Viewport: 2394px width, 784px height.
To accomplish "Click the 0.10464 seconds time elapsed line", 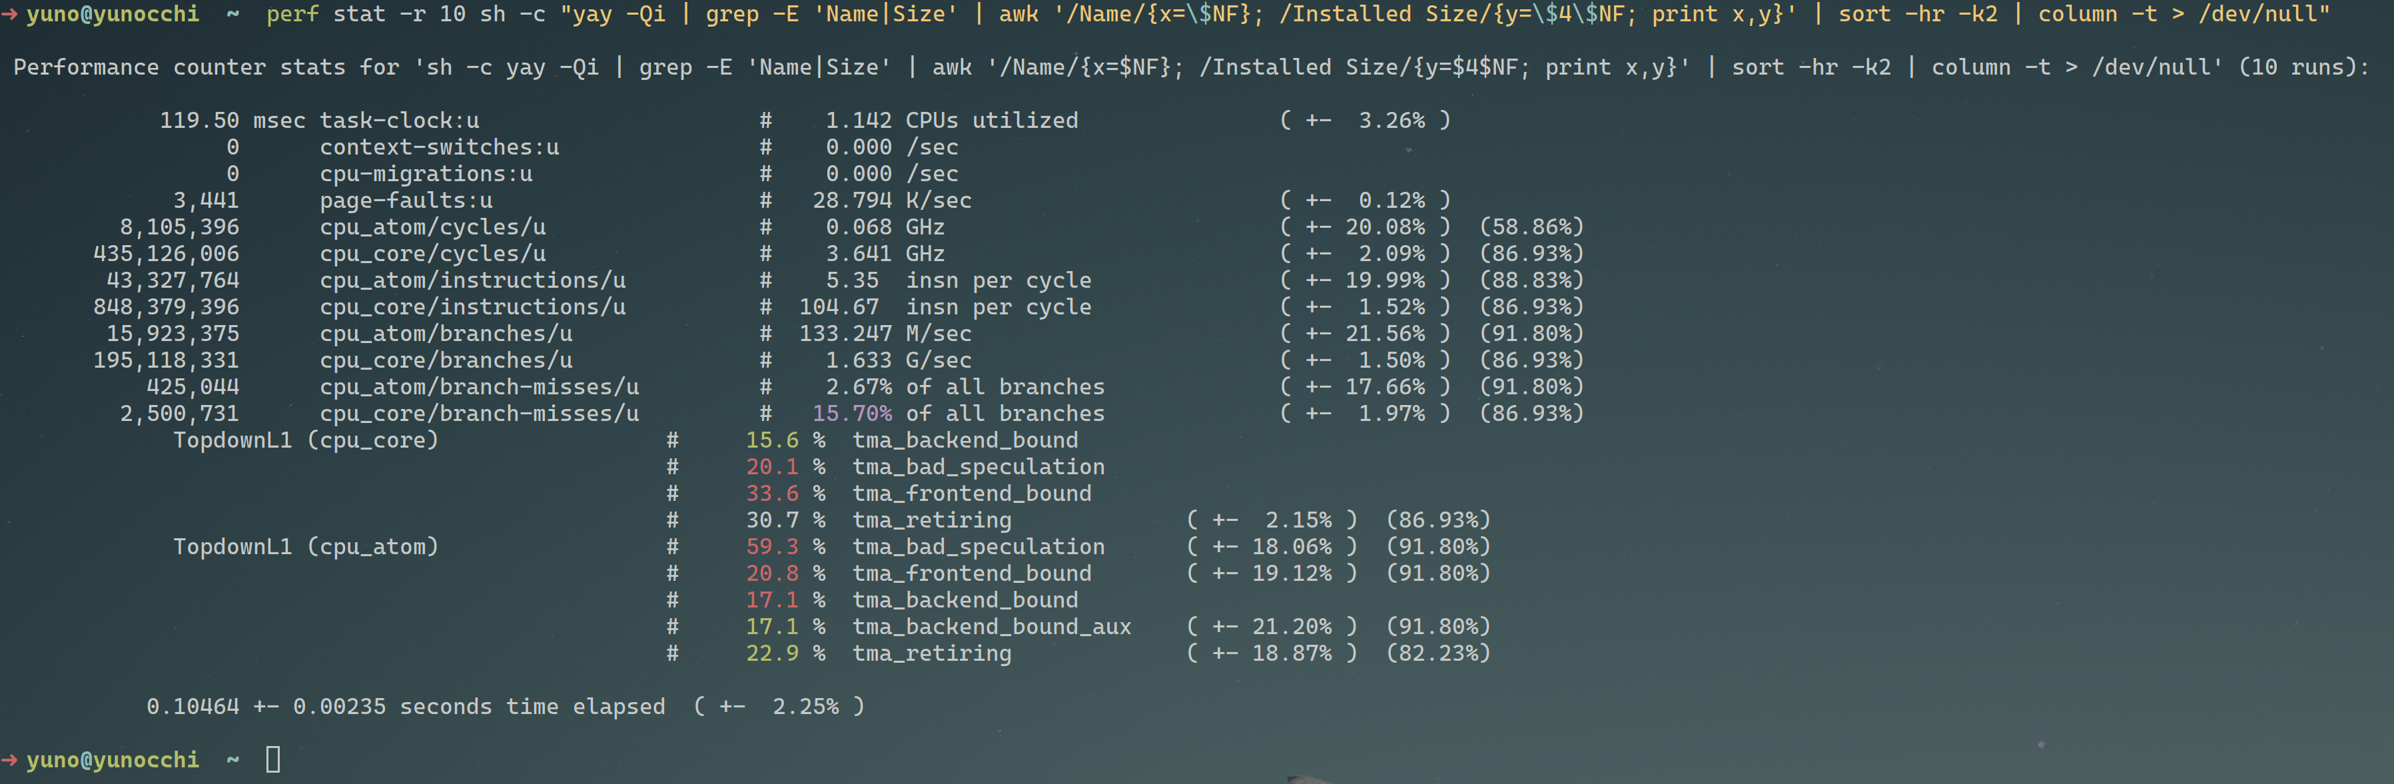I will pos(506,707).
